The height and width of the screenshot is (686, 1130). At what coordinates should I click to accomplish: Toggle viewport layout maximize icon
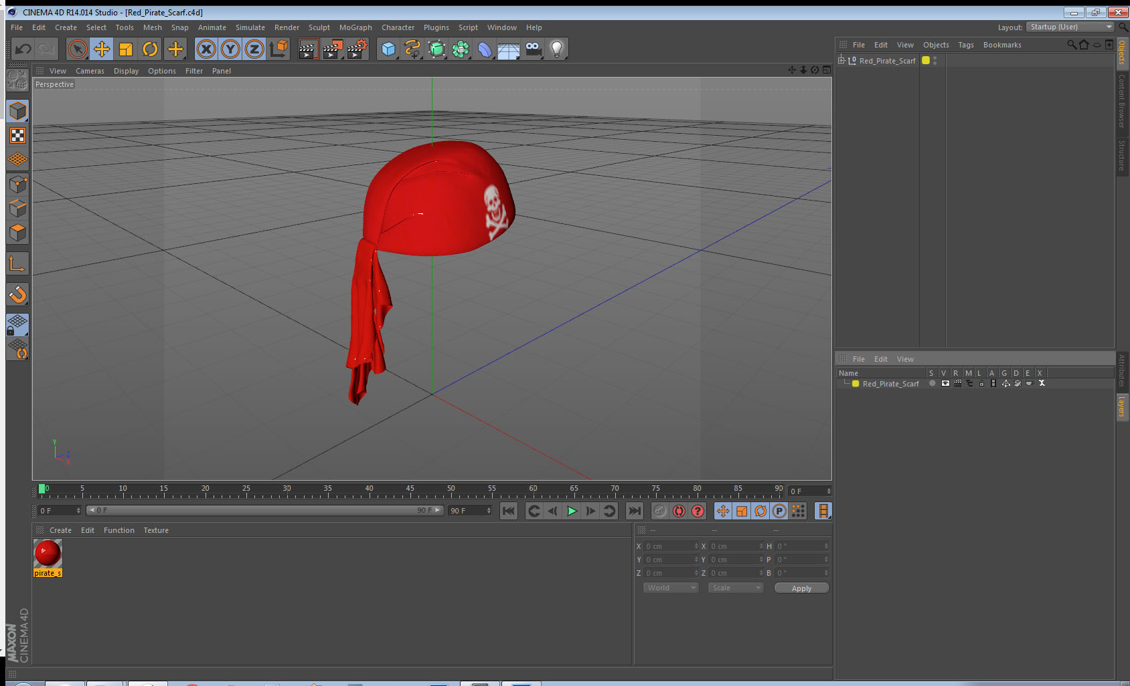point(826,70)
